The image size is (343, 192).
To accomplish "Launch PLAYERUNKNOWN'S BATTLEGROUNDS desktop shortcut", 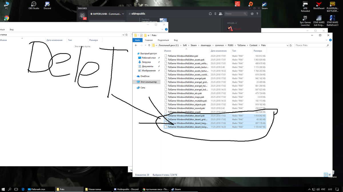I will point(332,7).
